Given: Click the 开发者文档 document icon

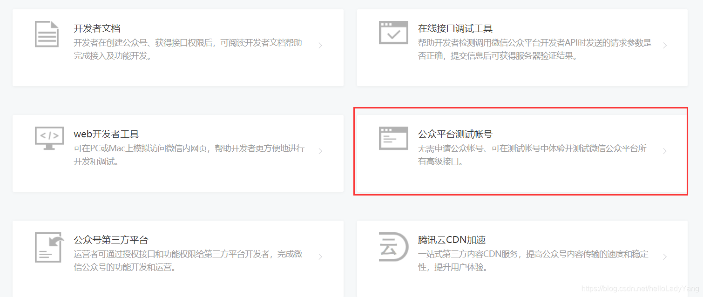Looking at the screenshot, I should pos(47,34).
